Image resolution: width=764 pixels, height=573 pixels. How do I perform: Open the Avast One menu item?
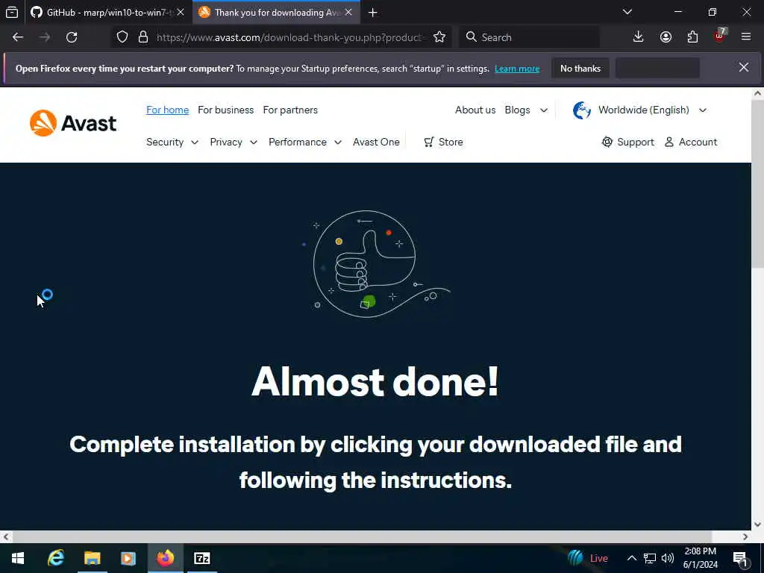click(x=376, y=142)
